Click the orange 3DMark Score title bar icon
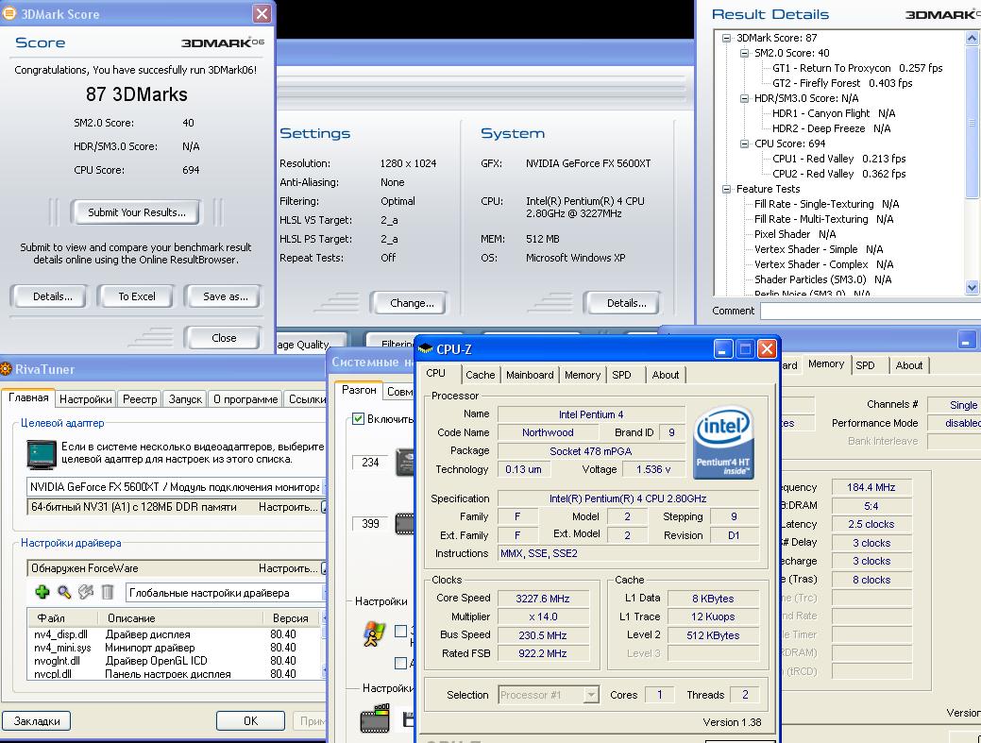Image resolution: width=981 pixels, height=743 pixels. (9, 13)
